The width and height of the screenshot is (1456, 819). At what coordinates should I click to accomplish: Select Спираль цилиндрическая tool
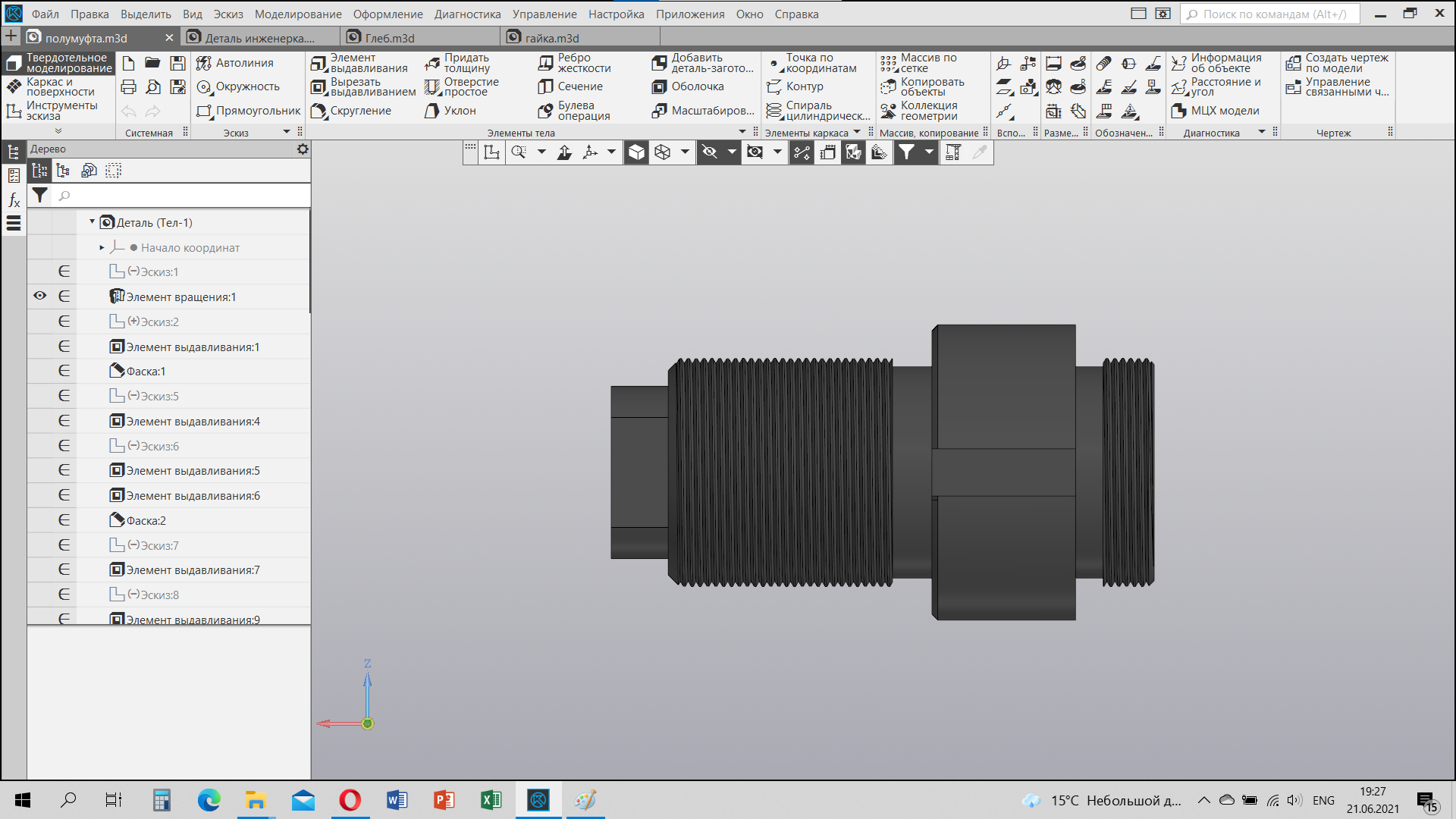(x=818, y=111)
